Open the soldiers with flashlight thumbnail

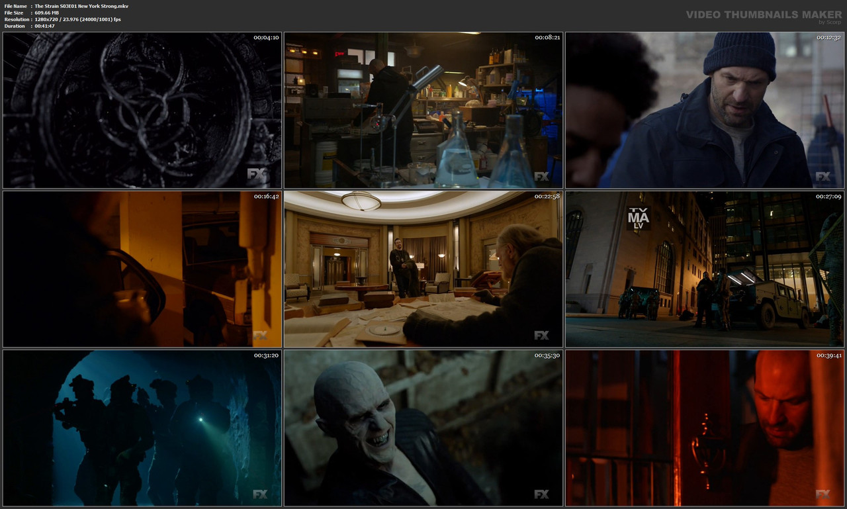click(x=142, y=428)
